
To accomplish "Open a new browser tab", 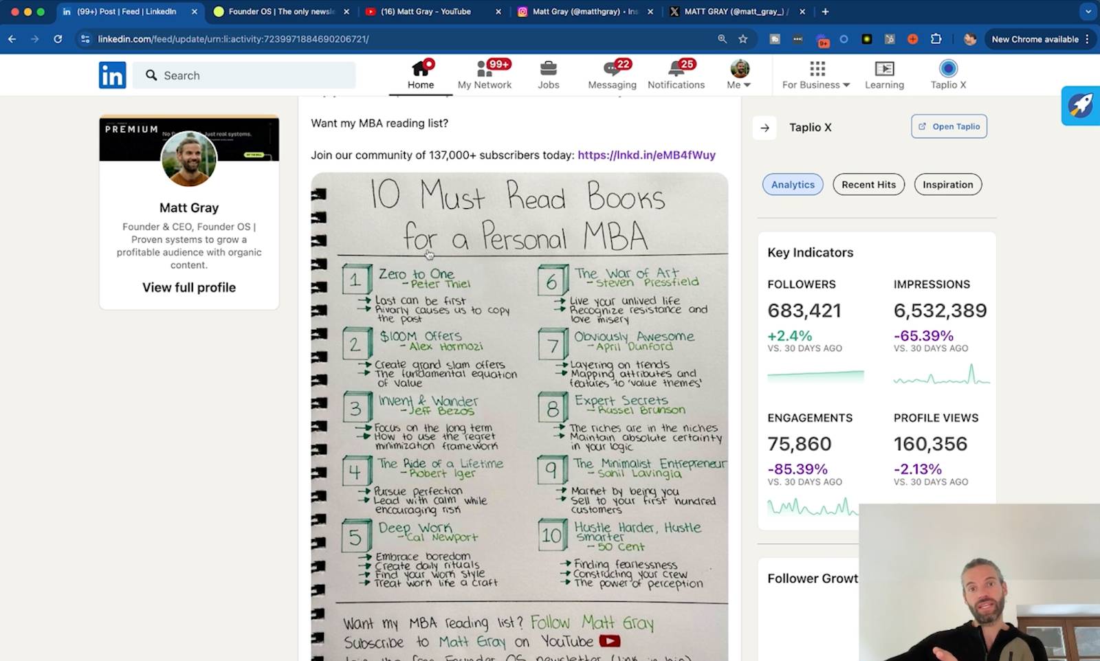I will pos(825,12).
